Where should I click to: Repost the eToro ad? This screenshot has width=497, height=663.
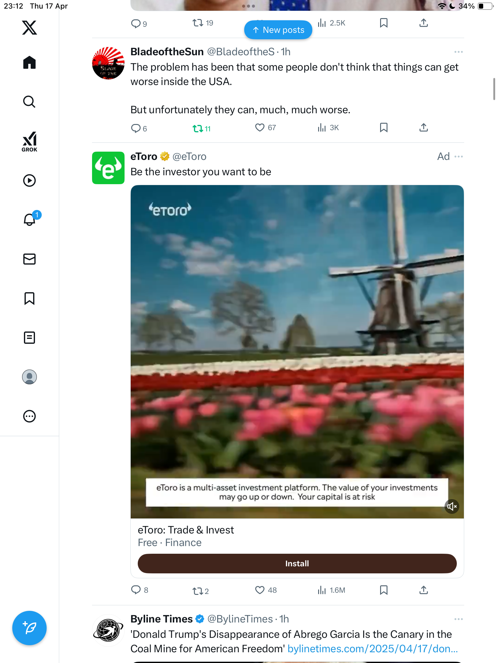point(201,591)
